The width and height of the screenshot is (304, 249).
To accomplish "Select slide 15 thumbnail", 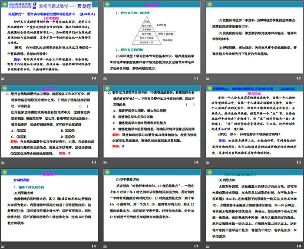I will coord(254,121).
